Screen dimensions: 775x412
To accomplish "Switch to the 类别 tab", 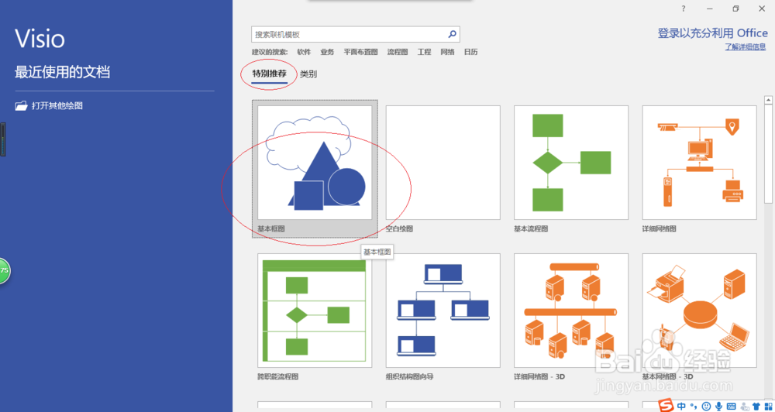I will [x=308, y=74].
